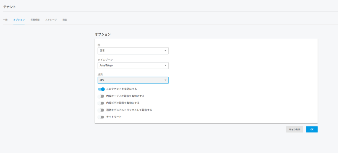Enable the ナイトモード switch
338x153 pixels.
(x=101, y=117)
